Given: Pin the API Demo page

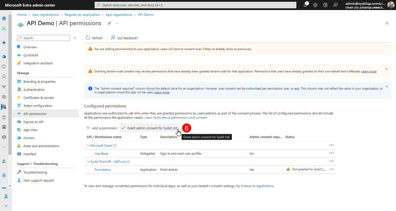Looking at the screenshot, I should coord(109,23).
